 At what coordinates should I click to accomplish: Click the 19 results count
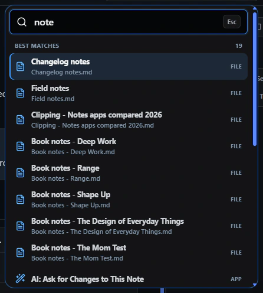click(239, 46)
